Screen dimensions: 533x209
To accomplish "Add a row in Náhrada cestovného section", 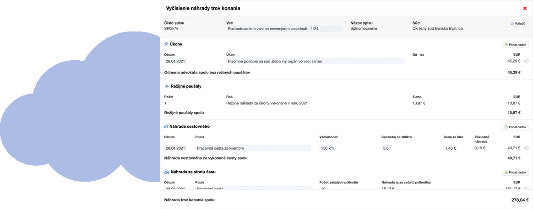I will [x=515, y=127].
